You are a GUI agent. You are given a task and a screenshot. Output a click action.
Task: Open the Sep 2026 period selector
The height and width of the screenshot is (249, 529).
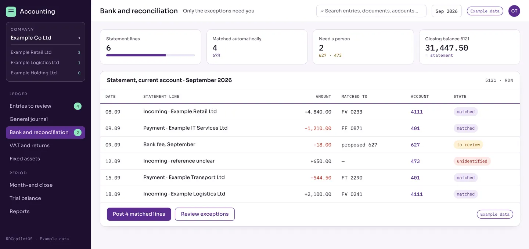446,11
